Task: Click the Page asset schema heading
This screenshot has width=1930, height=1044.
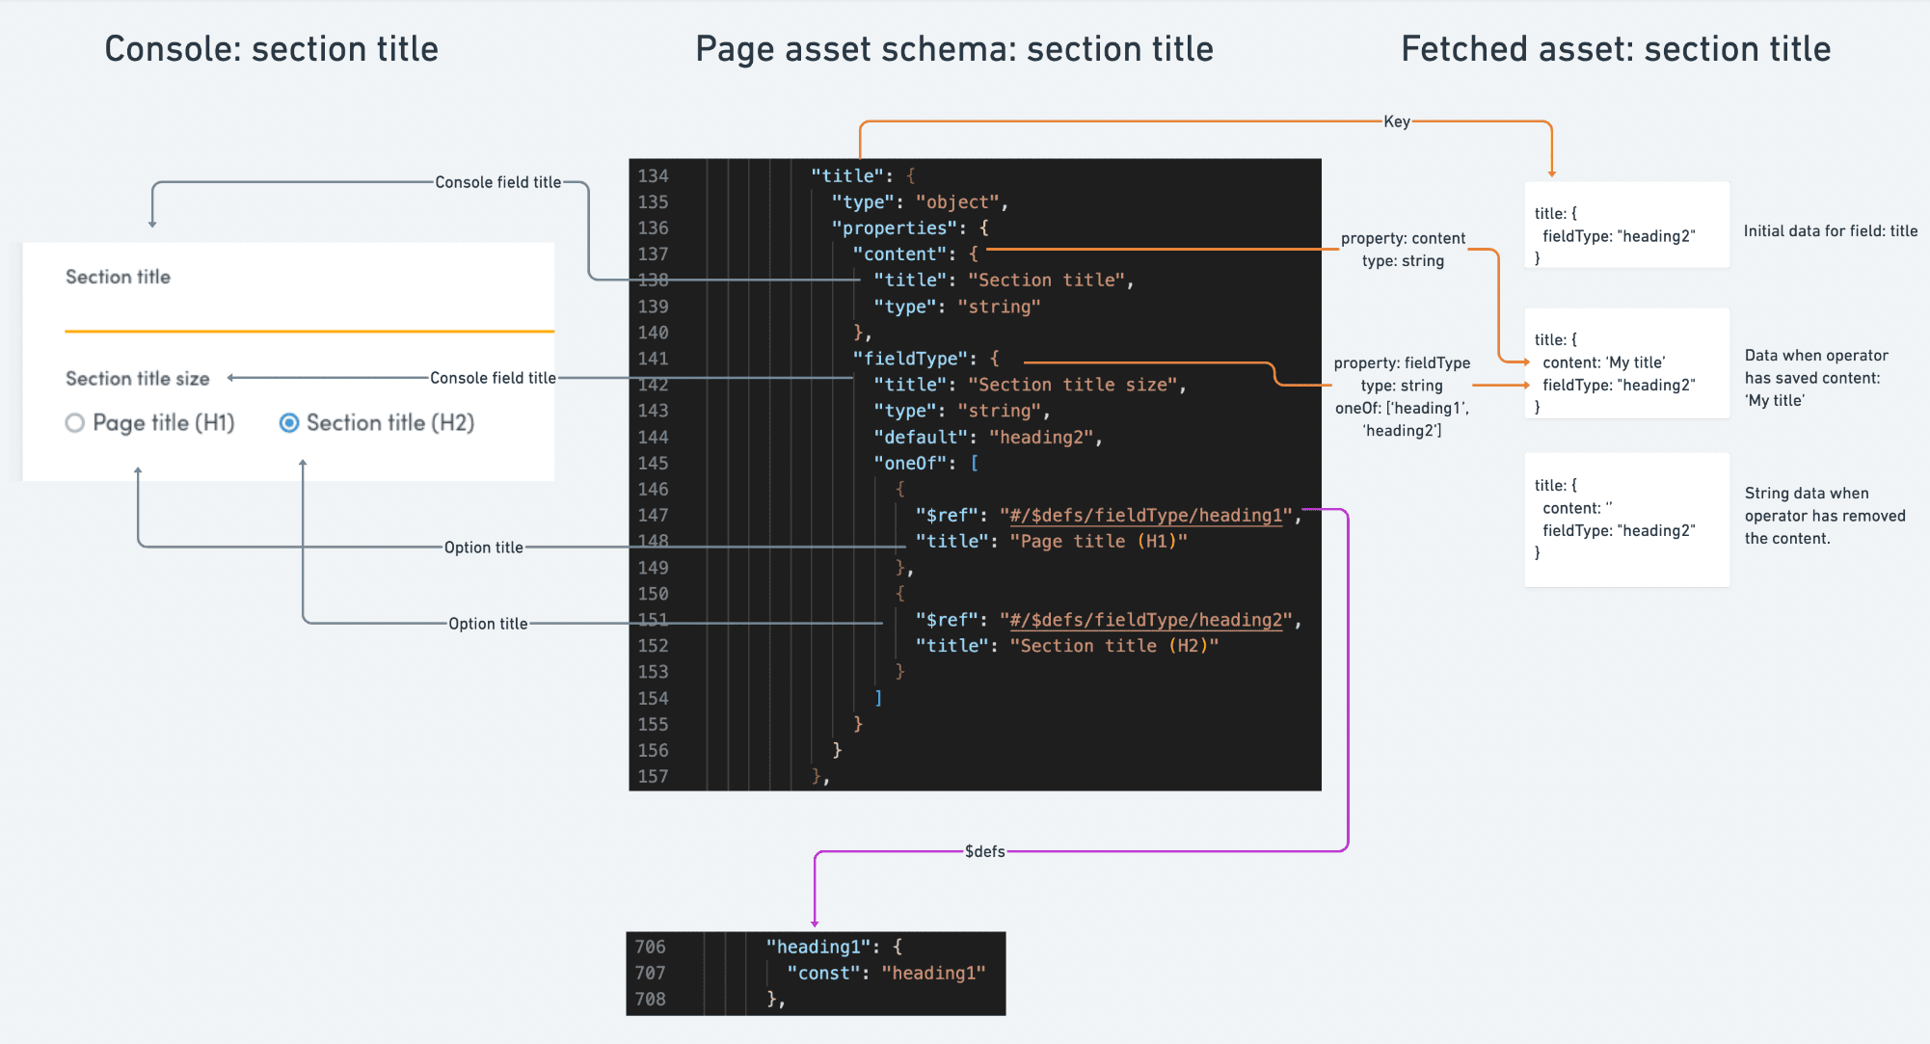Action: pyautogui.click(x=953, y=49)
